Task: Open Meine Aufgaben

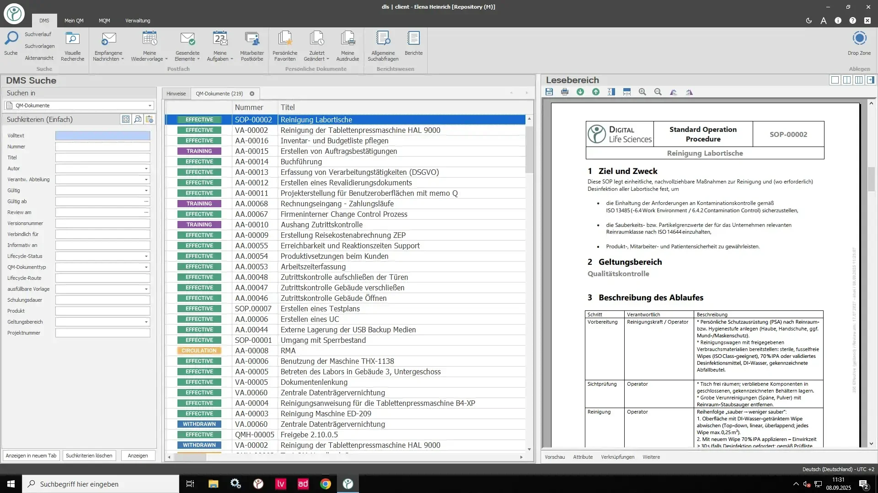Action: click(219, 45)
